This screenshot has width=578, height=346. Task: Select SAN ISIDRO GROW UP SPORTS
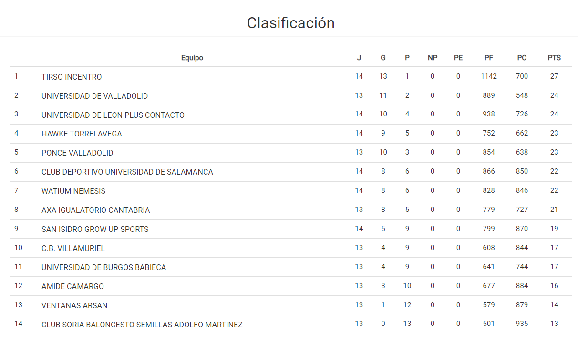(95, 230)
